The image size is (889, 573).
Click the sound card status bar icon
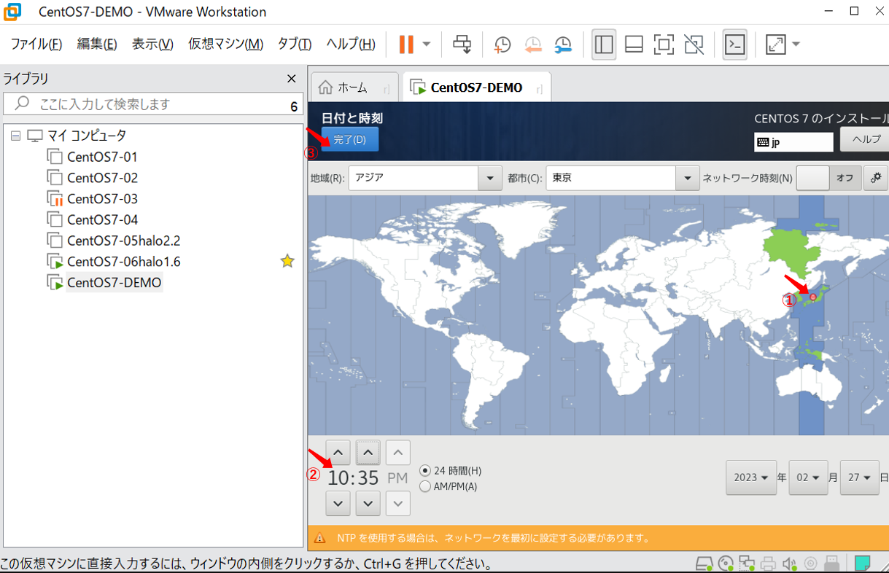(x=789, y=564)
